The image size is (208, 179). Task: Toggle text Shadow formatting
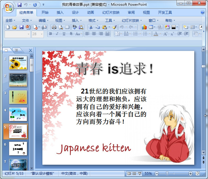[x=71, y=34]
